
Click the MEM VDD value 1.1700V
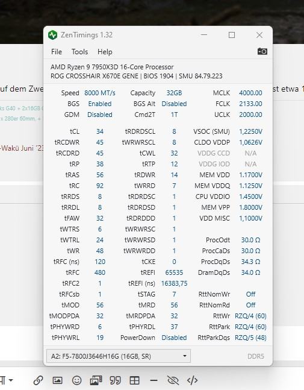[250, 175]
